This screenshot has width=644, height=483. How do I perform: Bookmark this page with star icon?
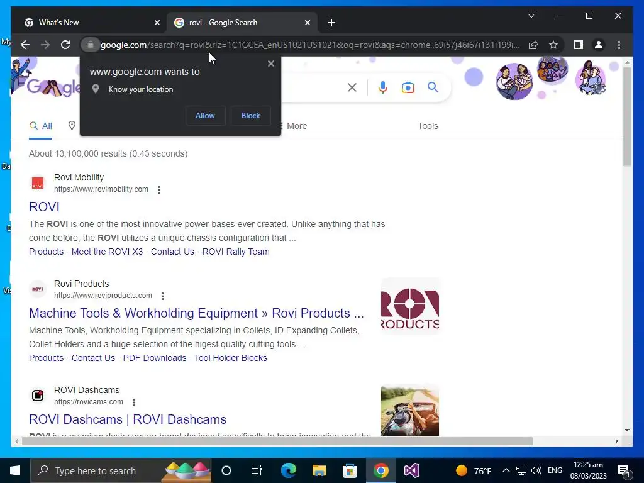(x=553, y=45)
